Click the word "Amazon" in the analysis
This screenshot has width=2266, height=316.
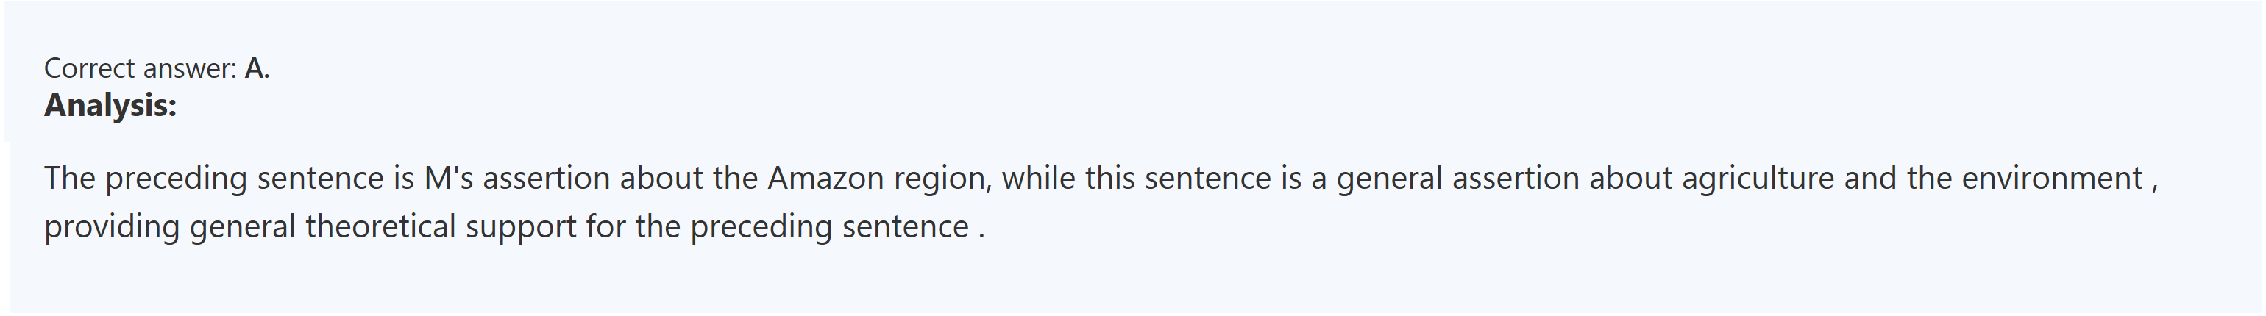click(825, 178)
